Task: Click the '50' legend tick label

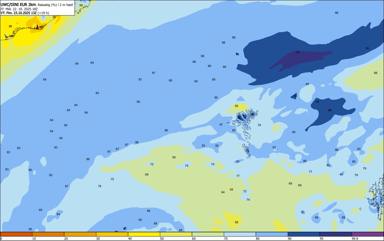Action: pyautogui.click(x=162, y=239)
